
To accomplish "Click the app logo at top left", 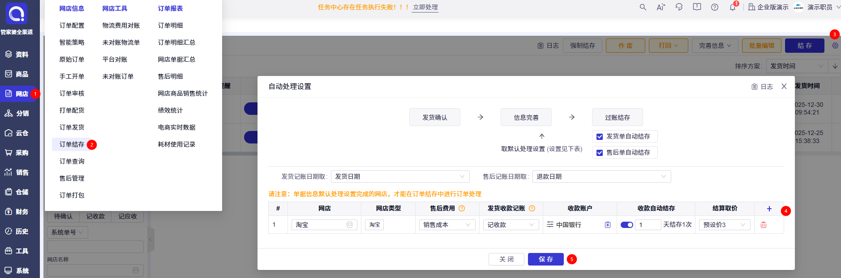I will point(17,13).
